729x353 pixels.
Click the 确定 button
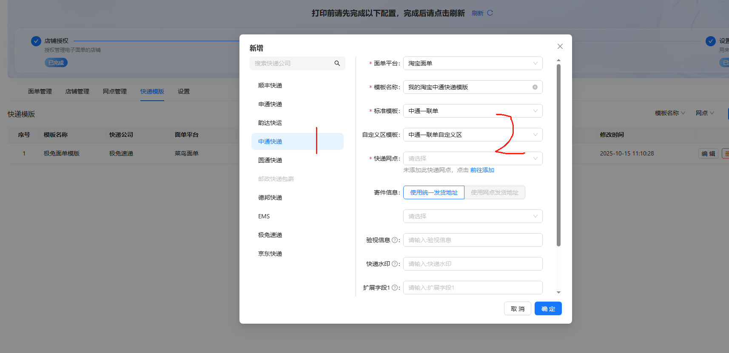coord(548,309)
